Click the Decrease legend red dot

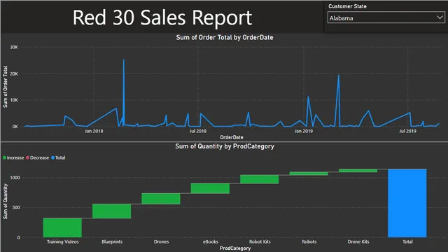coord(28,157)
